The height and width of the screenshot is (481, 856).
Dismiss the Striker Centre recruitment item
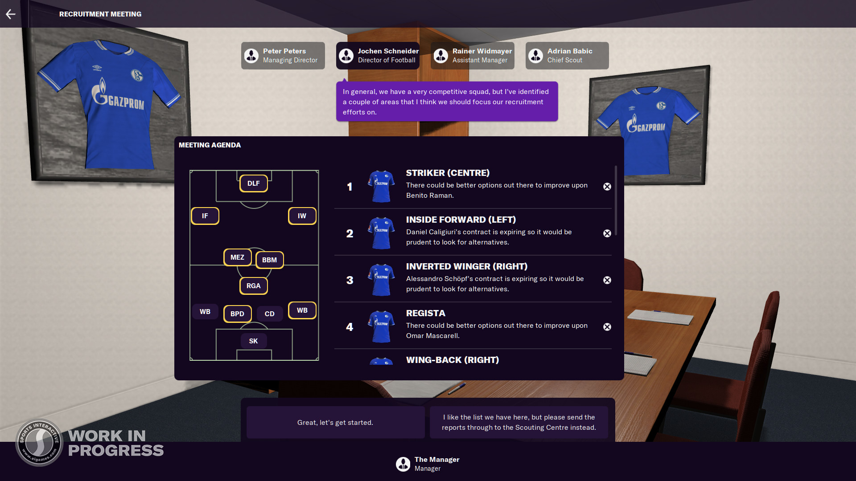(x=607, y=186)
